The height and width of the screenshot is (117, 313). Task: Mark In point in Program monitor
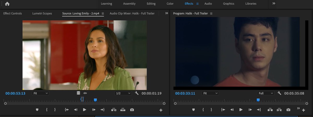tap(203, 110)
